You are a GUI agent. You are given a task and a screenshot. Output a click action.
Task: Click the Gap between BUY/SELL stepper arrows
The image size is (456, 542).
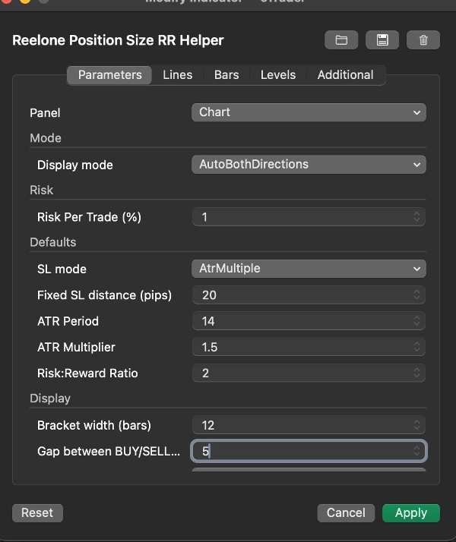[416, 451]
